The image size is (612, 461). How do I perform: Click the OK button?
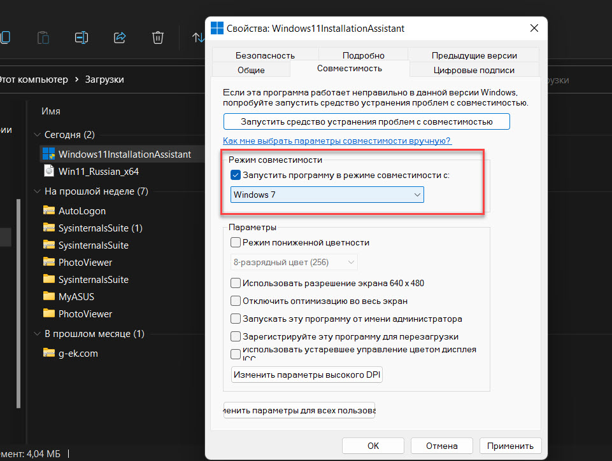pos(373,446)
